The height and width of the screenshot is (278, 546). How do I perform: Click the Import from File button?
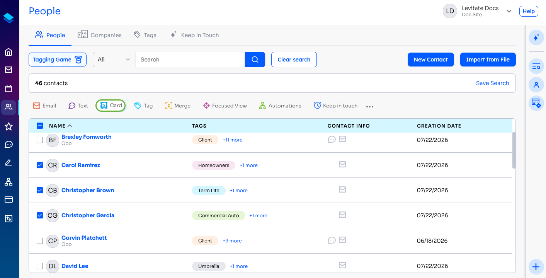coord(488,60)
